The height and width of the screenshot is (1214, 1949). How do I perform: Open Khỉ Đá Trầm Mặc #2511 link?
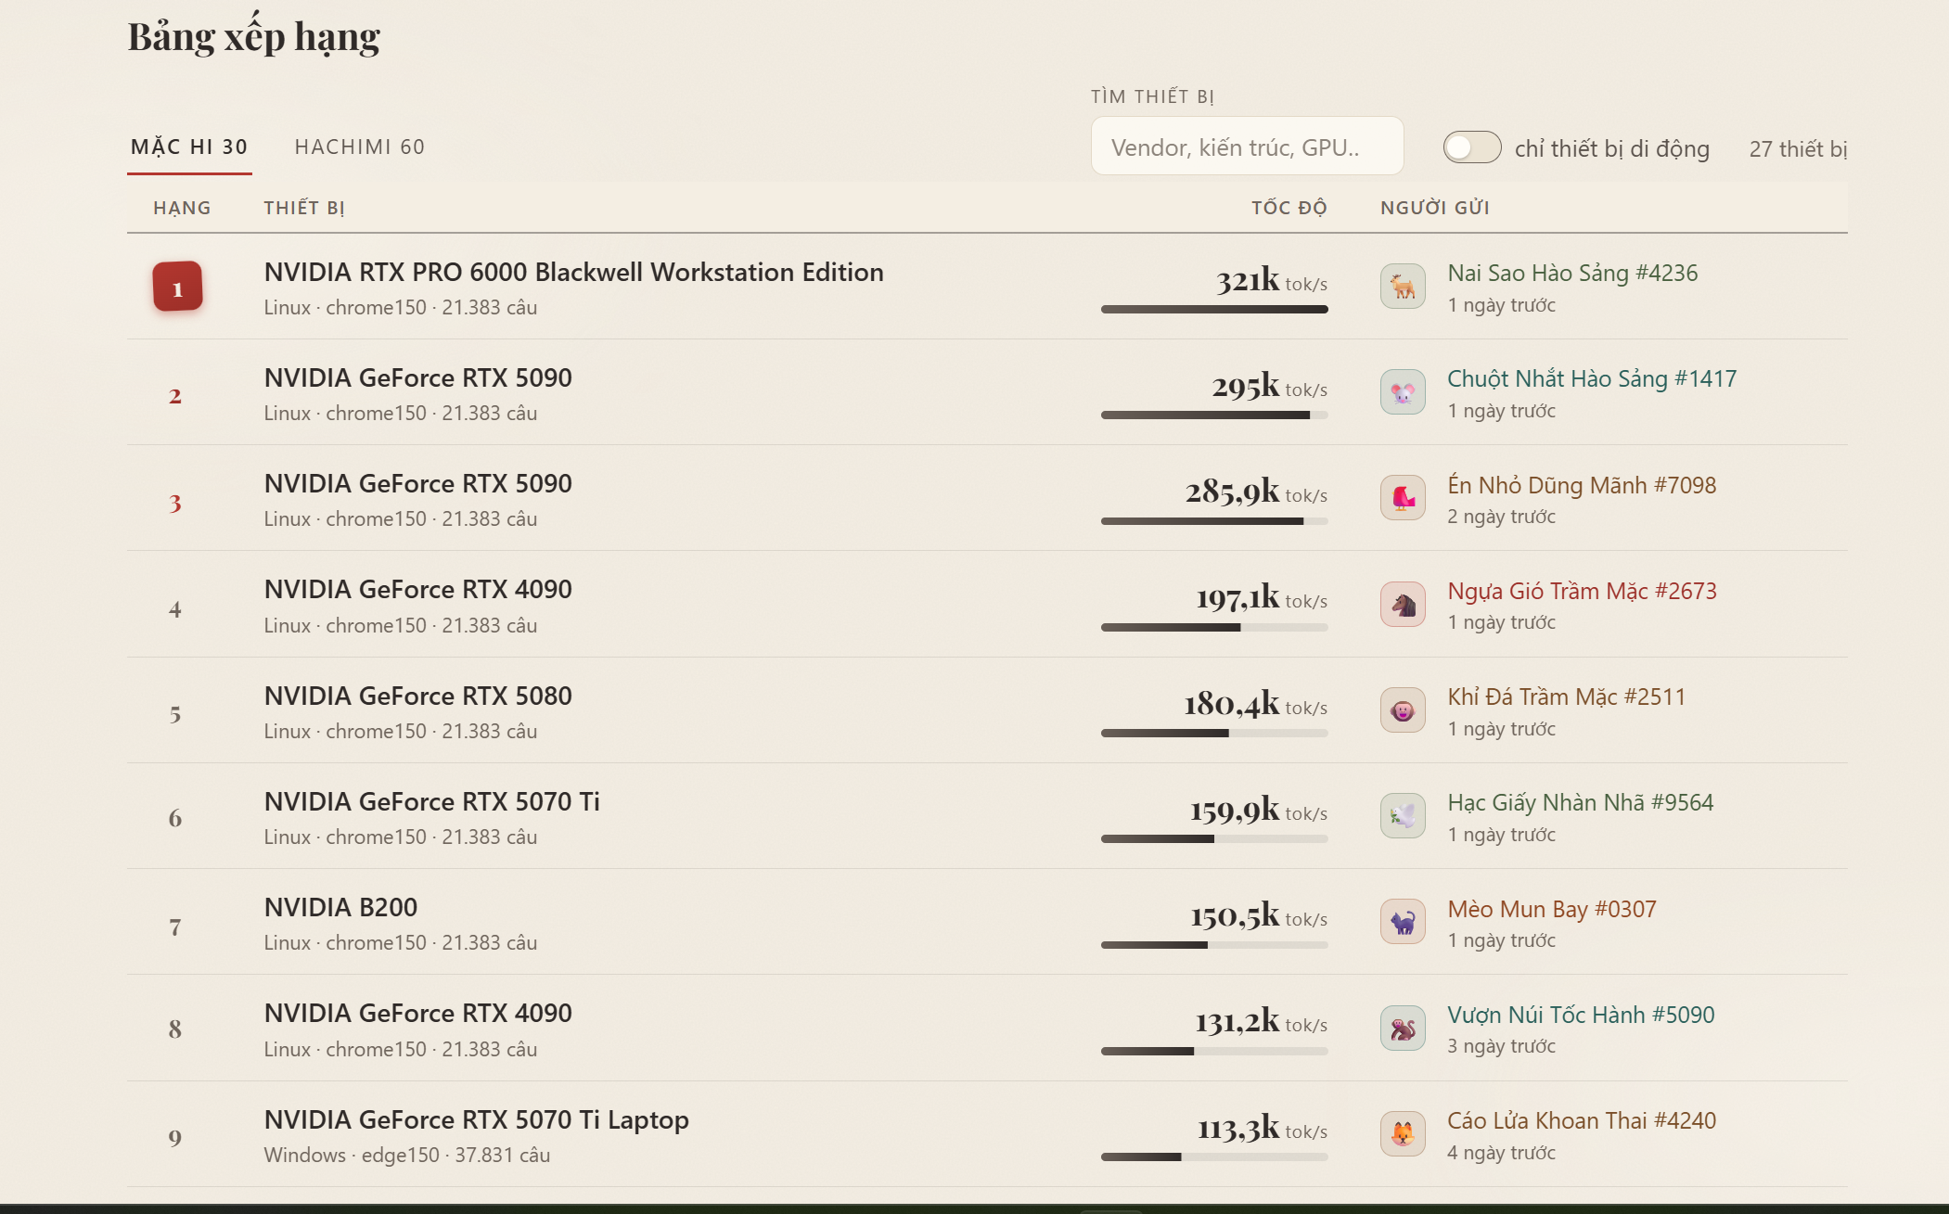(1566, 696)
